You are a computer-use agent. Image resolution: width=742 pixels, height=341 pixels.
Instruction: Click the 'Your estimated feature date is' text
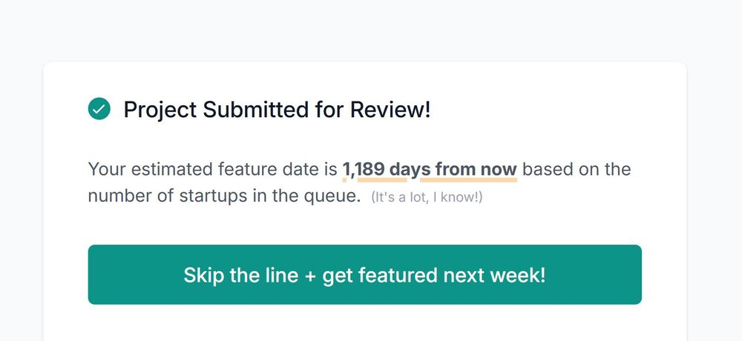point(212,169)
